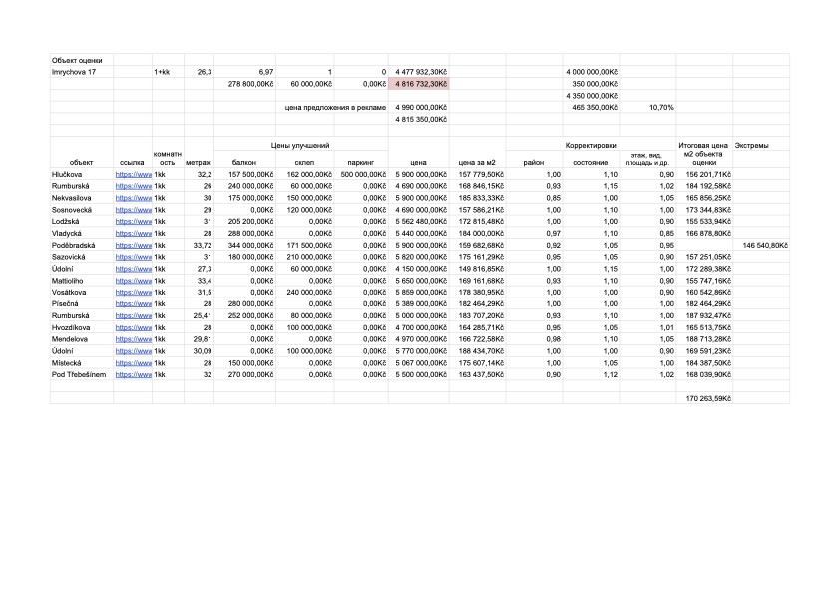Open the Poděbradská row link
This screenshot has width=840, height=594.
click(133, 245)
